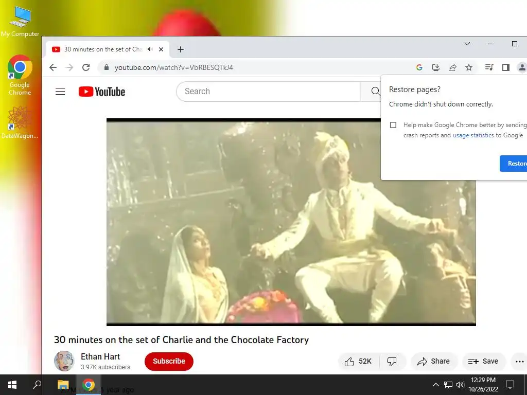Open clock showing 12:29 PM
This screenshot has height=395, width=527.
[483, 385]
